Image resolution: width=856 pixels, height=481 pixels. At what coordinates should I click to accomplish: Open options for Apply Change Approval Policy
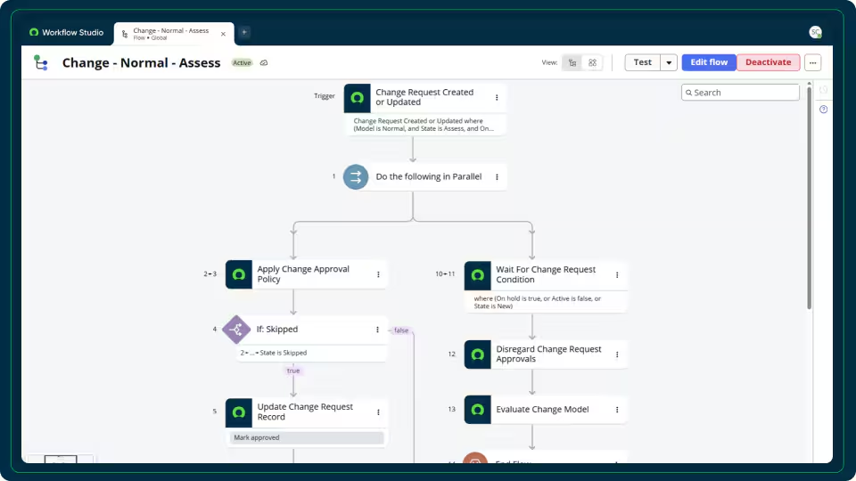tap(378, 274)
